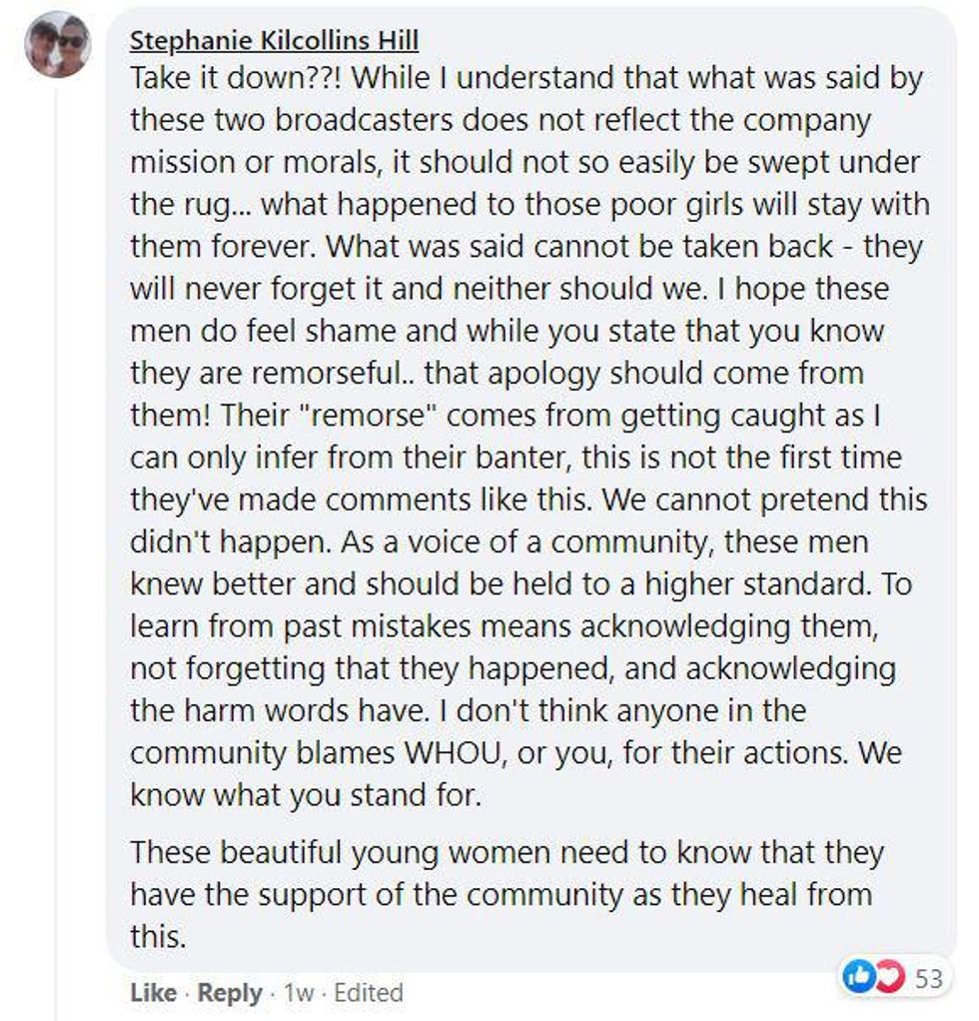
Task: Click the blue thumbs-up reaction icon
Action: point(859,978)
